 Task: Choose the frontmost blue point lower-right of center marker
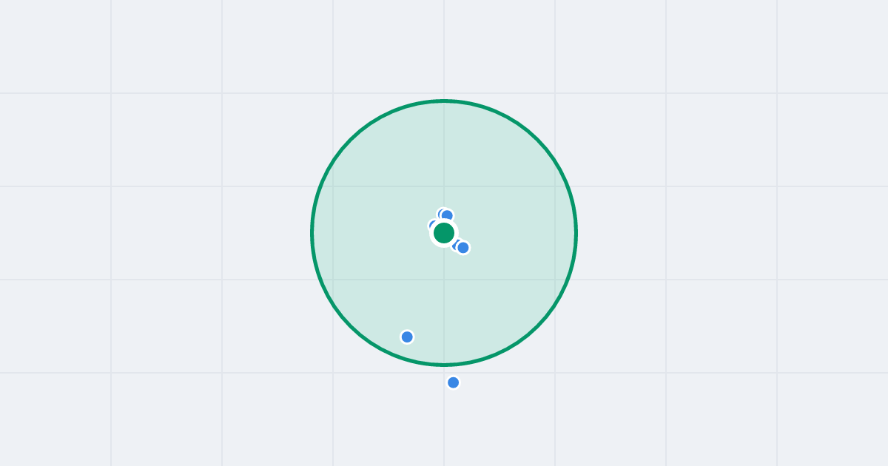click(x=463, y=248)
